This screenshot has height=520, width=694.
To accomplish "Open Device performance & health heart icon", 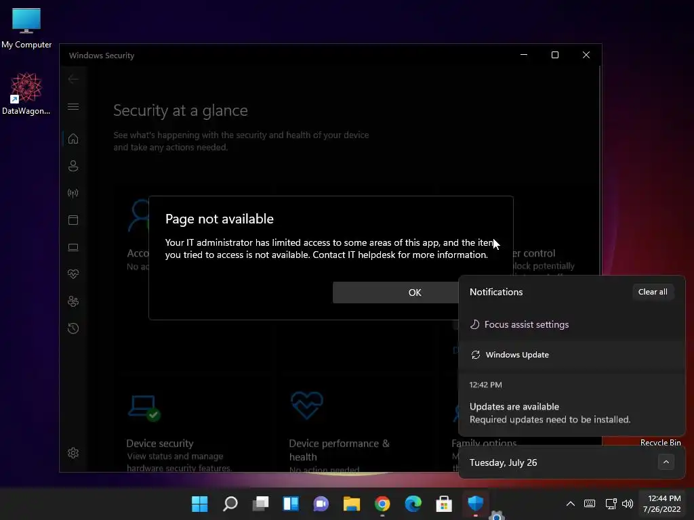I will [x=73, y=274].
